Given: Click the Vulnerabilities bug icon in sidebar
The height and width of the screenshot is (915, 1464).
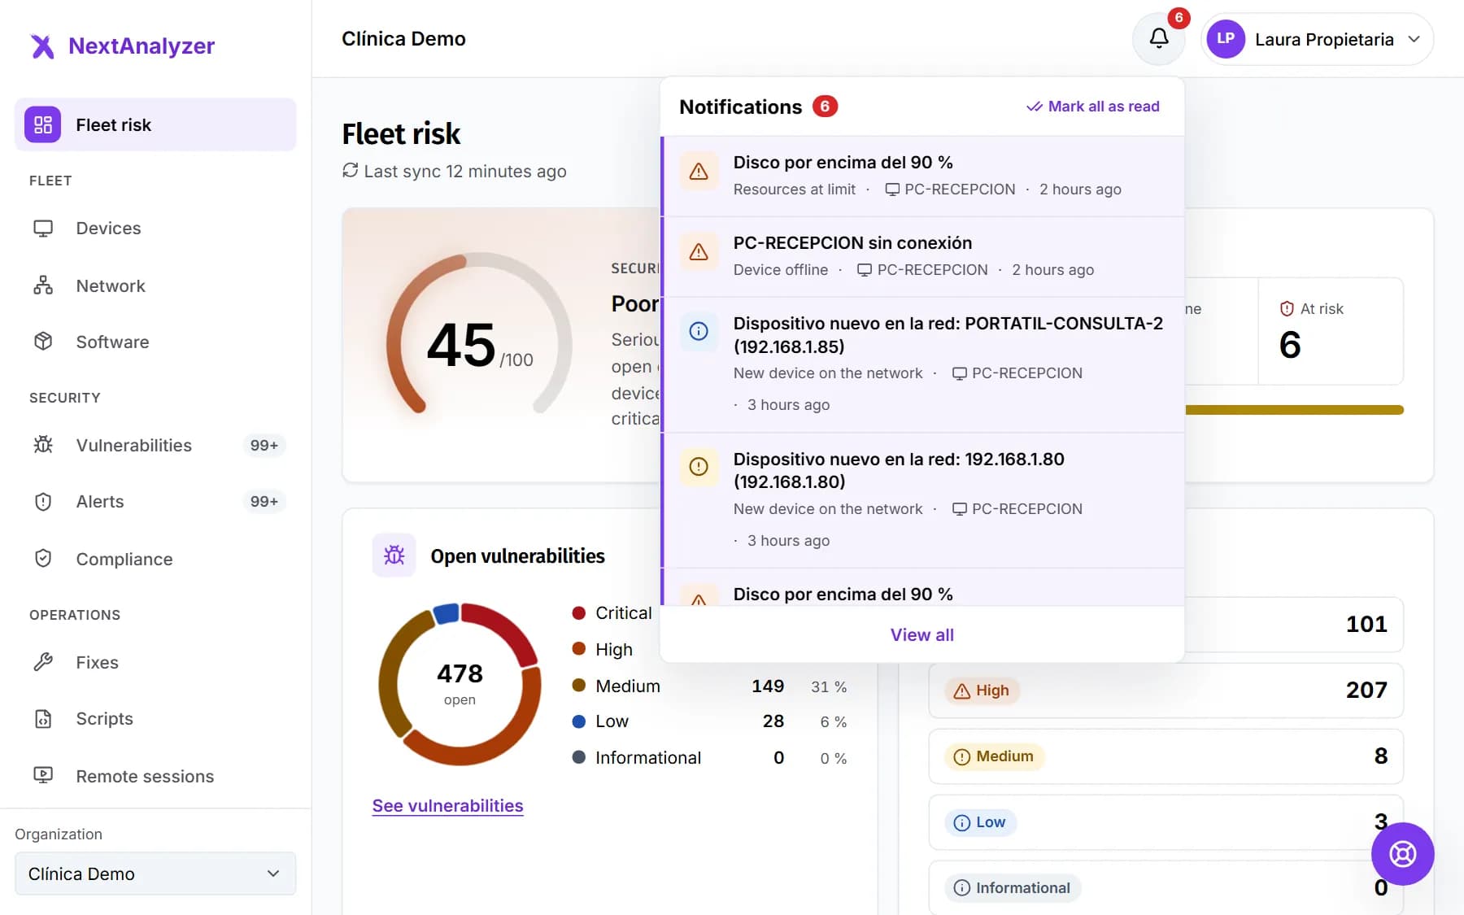Looking at the screenshot, I should [x=43, y=445].
